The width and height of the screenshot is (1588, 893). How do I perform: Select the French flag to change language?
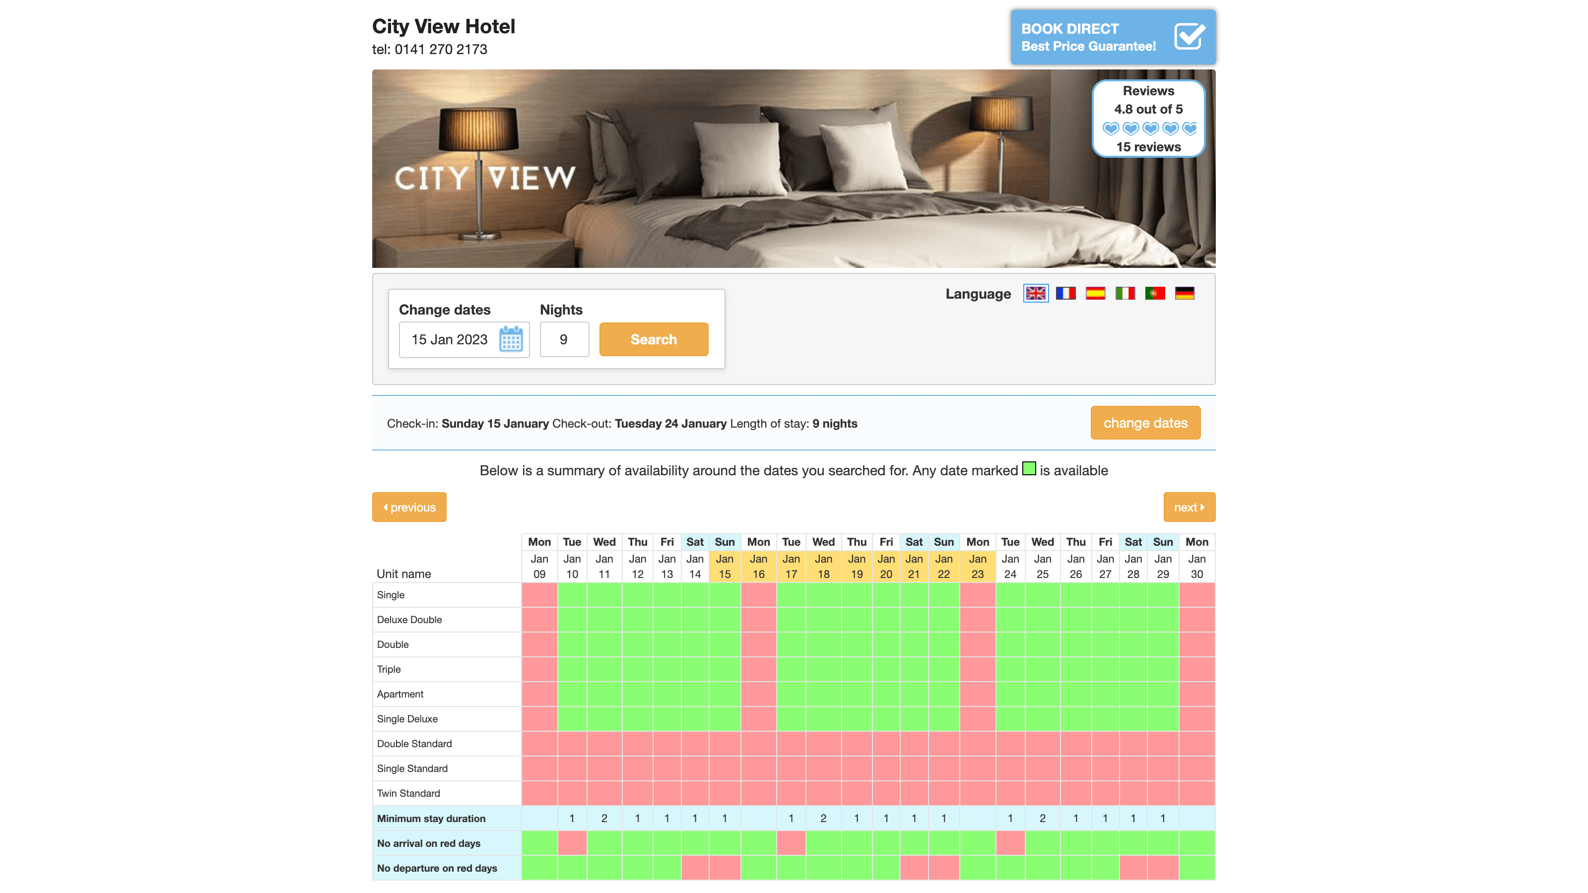click(1066, 293)
